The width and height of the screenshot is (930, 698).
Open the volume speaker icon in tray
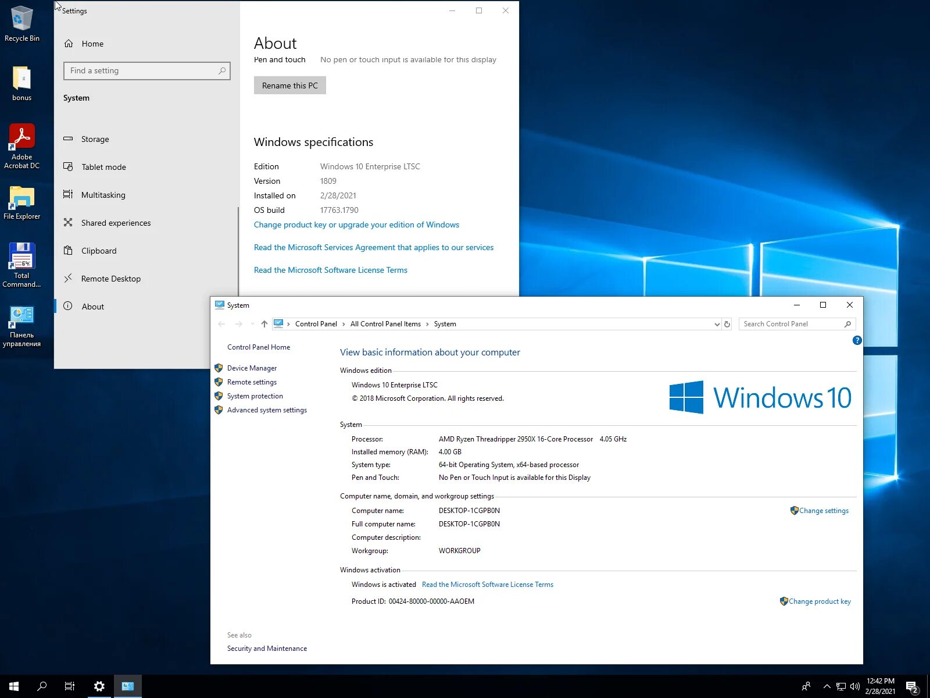pyautogui.click(x=855, y=686)
